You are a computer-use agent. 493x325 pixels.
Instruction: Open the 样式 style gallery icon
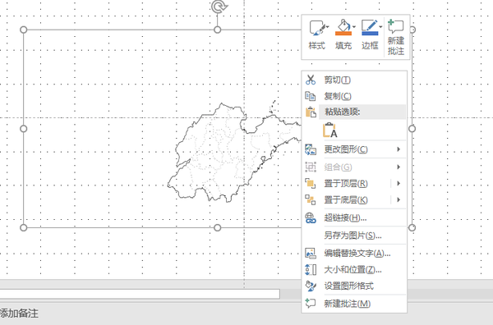point(317,28)
